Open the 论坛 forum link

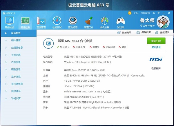(x=136, y=13)
